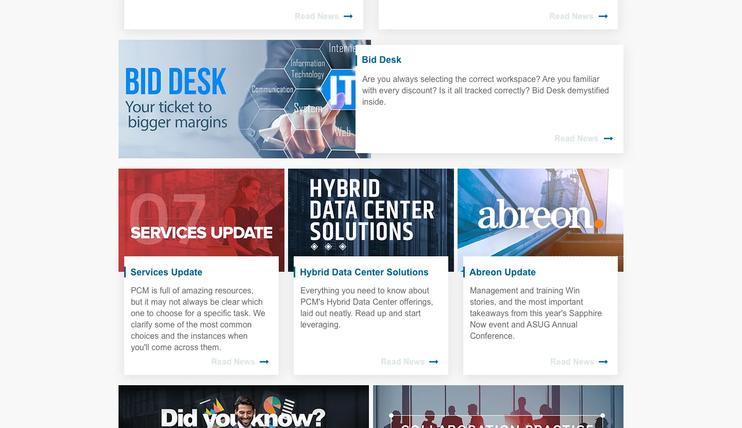Screen dimensions: 742x428
Task: Open the 'Did you know?' banner image
Action: tap(244, 407)
